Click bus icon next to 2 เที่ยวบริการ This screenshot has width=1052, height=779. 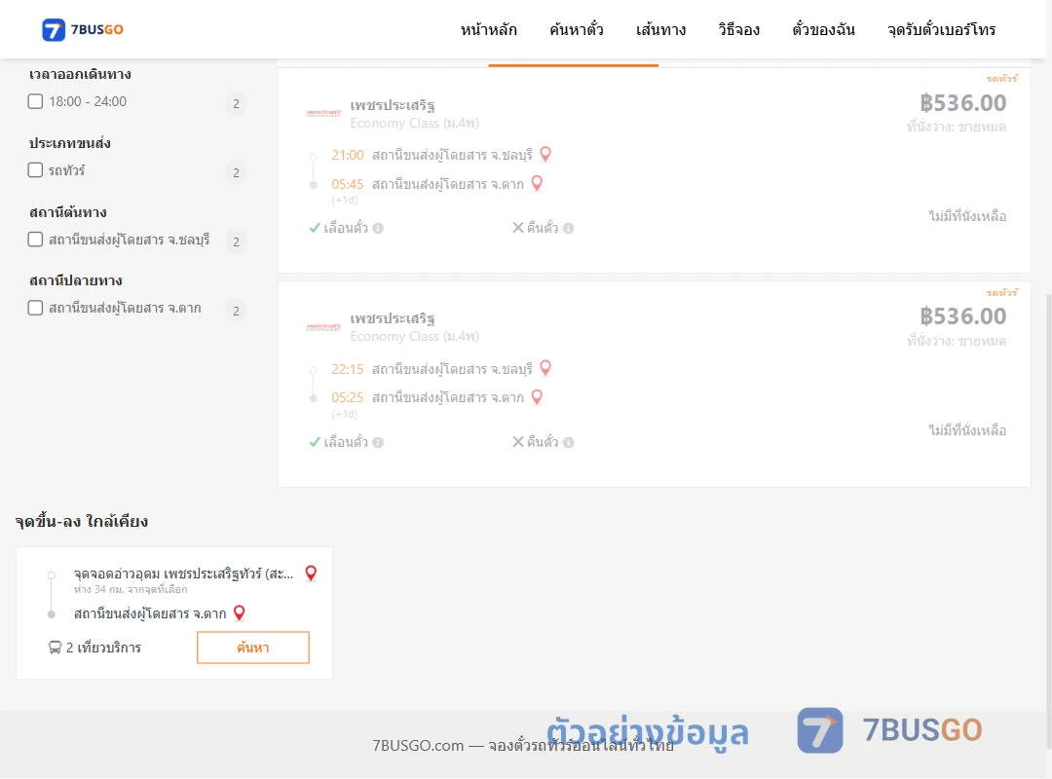[x=55, y=648]
